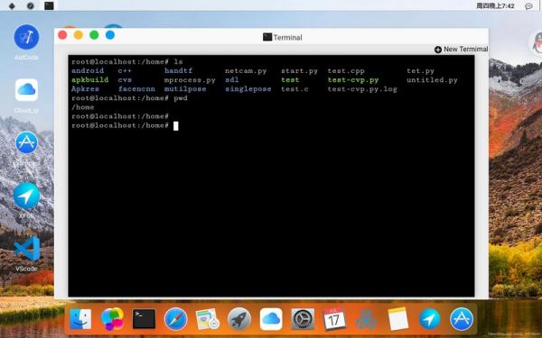Image resolution: width=542 pixels, height=338 pixels.
Task: Click New Terminal button
Action: [461, 50]
